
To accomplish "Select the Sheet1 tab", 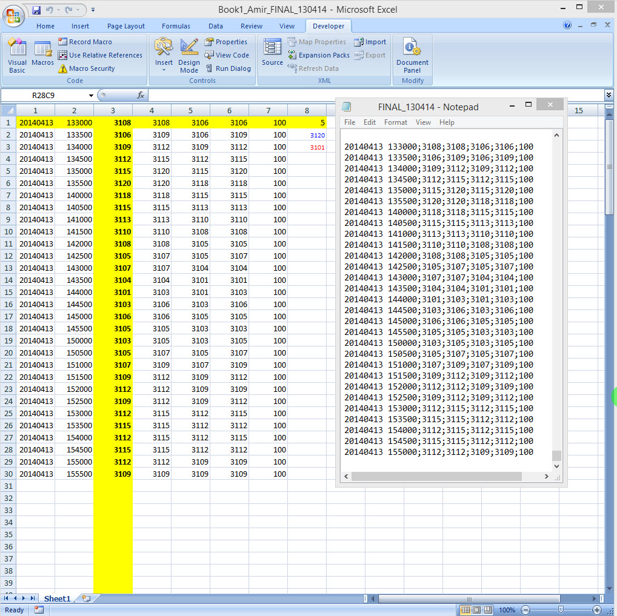I will (x=57, y=598).
